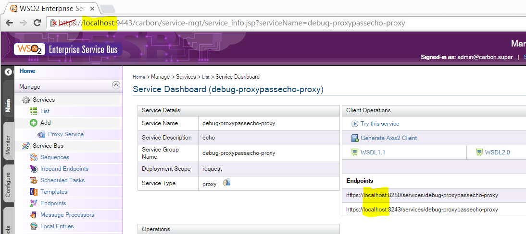Click the proxy service type edit icon
Viewport: 526px width, 234px height.
[227, 182]
